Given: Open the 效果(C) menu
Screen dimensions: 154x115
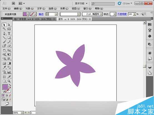Looking at the screenshot, I should click(x=64, y=9).
